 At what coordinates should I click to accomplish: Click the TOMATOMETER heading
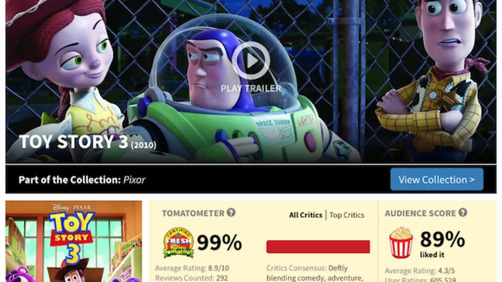[193, 213]
